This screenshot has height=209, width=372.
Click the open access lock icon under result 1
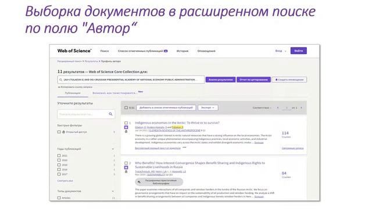126,132
